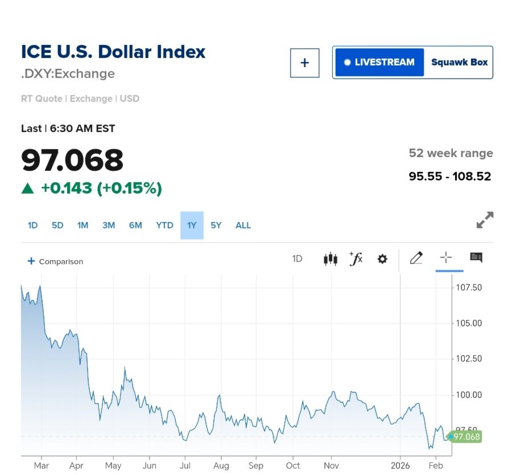
Task: Click the add to watchlist plus button
Action: tap(304, 63)
